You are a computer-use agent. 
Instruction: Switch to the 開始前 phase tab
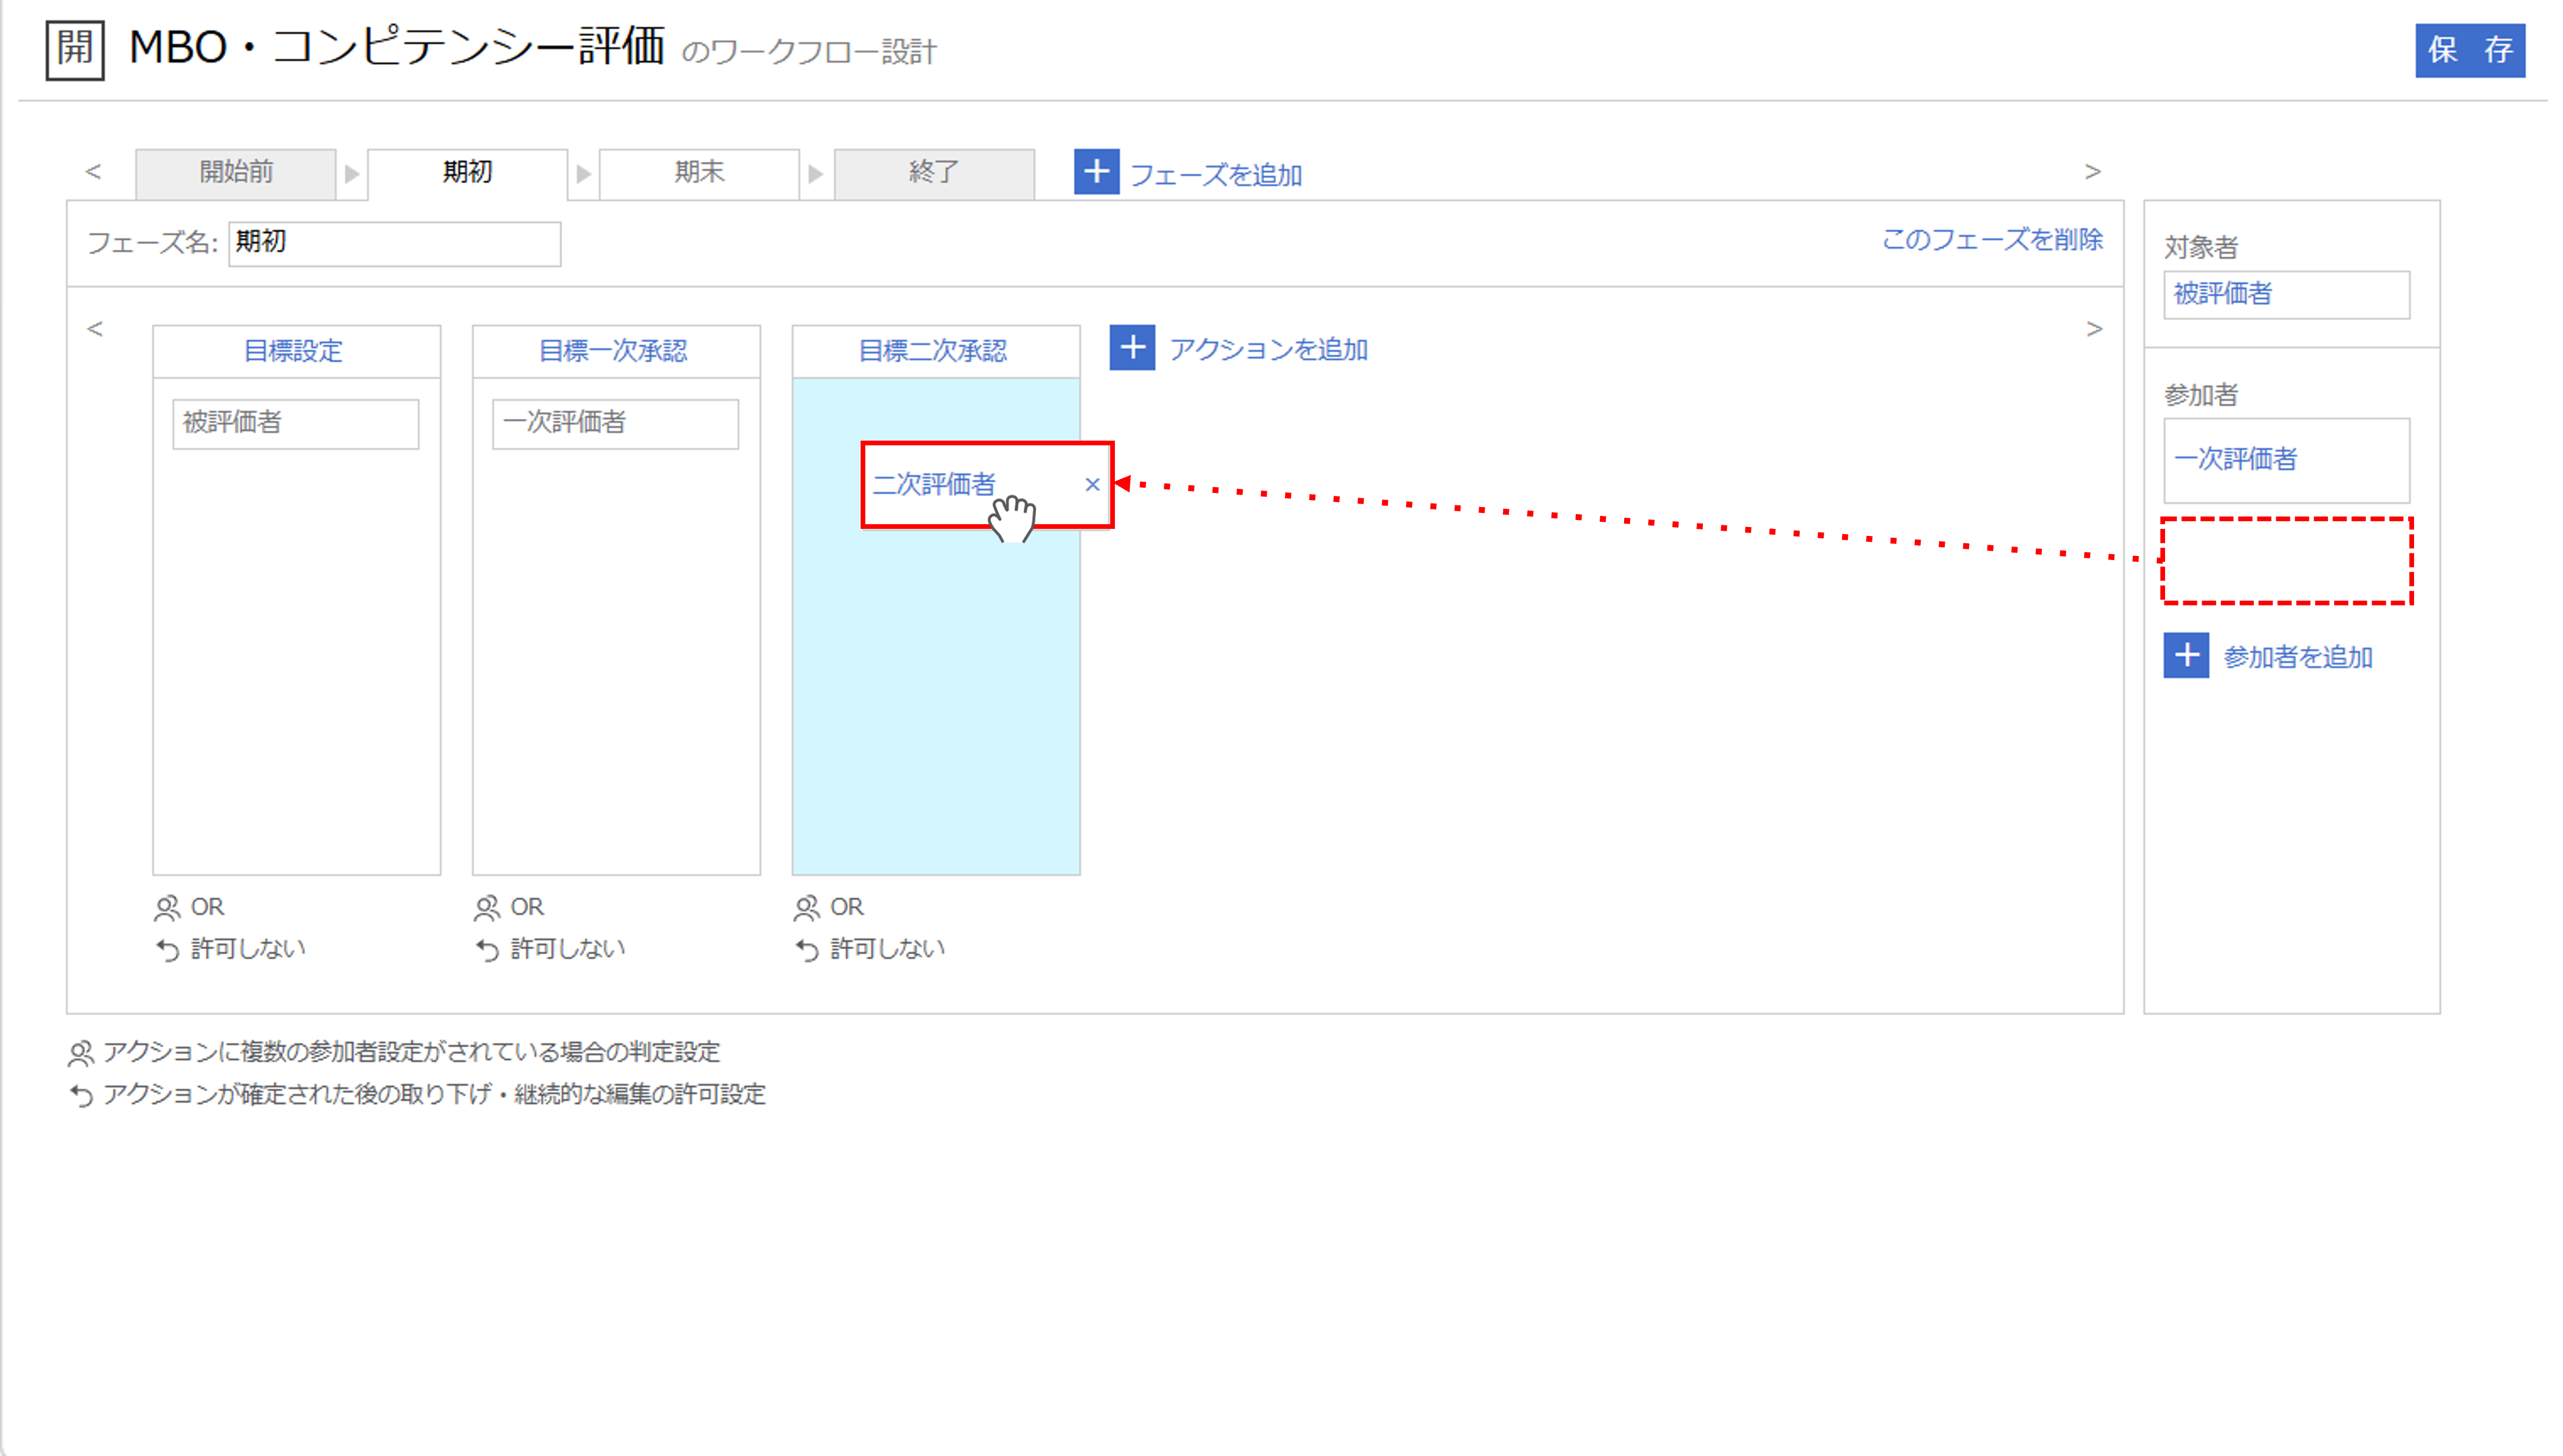236,173
